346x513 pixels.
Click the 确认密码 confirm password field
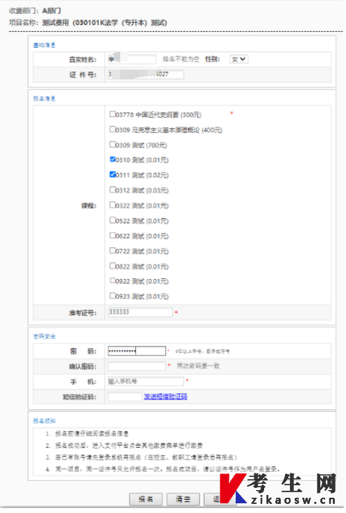pyautogui.click(x=137, y=366)
